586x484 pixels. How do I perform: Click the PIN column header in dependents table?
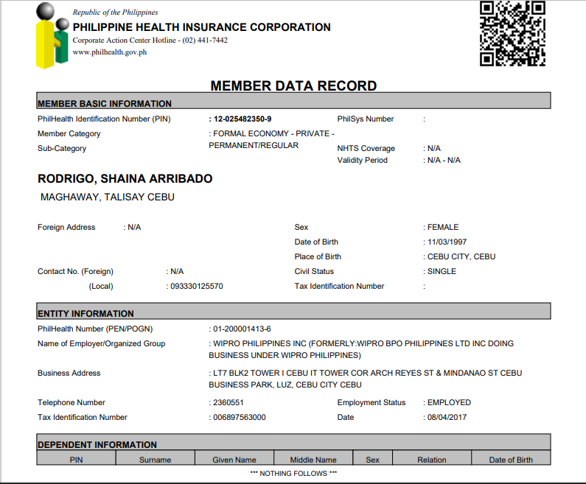click(77, 460)
